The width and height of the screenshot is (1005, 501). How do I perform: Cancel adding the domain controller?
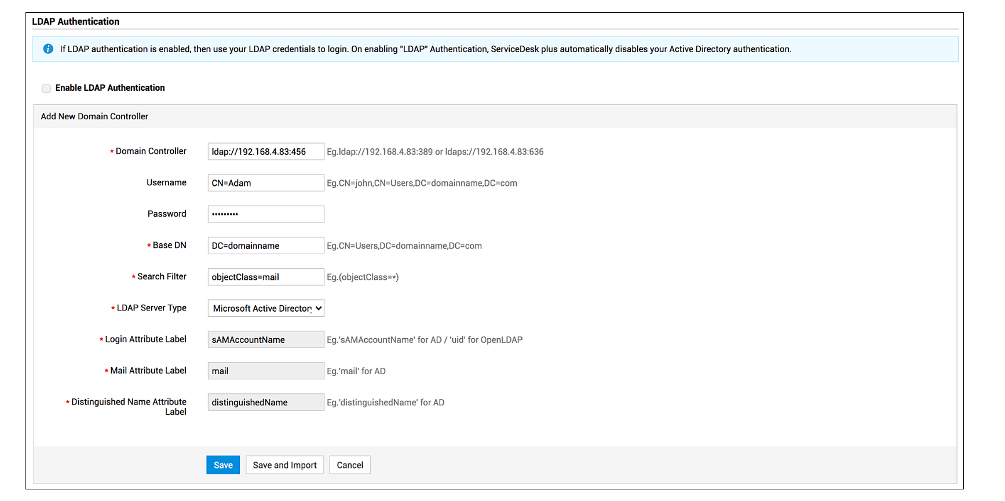click(x=350, y=465)
